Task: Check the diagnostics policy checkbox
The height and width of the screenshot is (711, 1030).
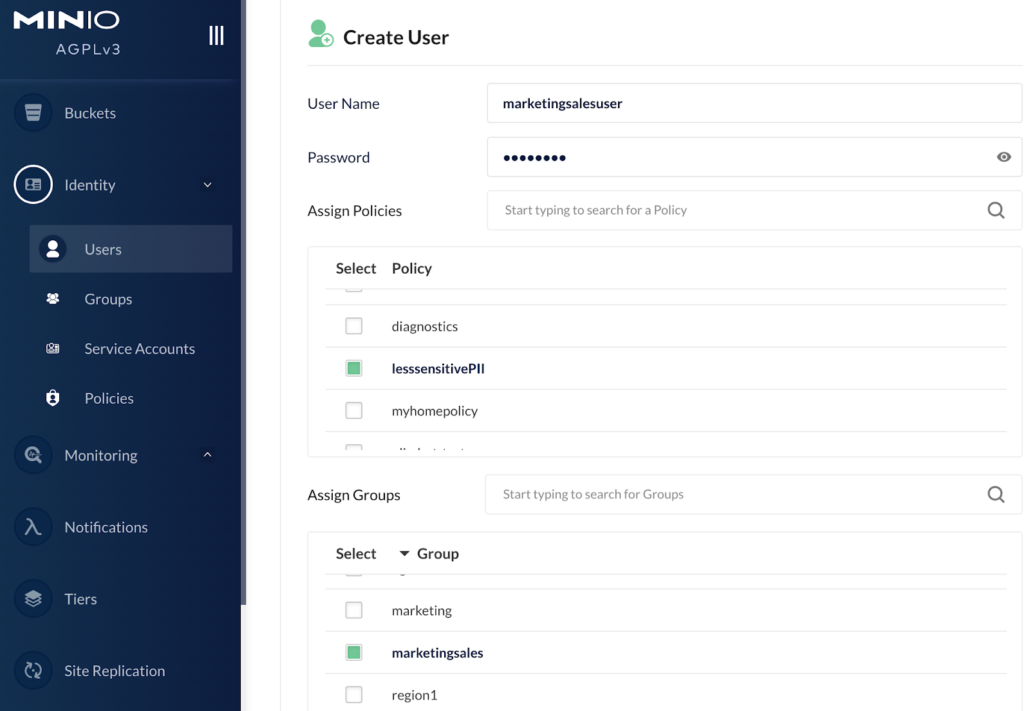Action: [x=353, y=326]
